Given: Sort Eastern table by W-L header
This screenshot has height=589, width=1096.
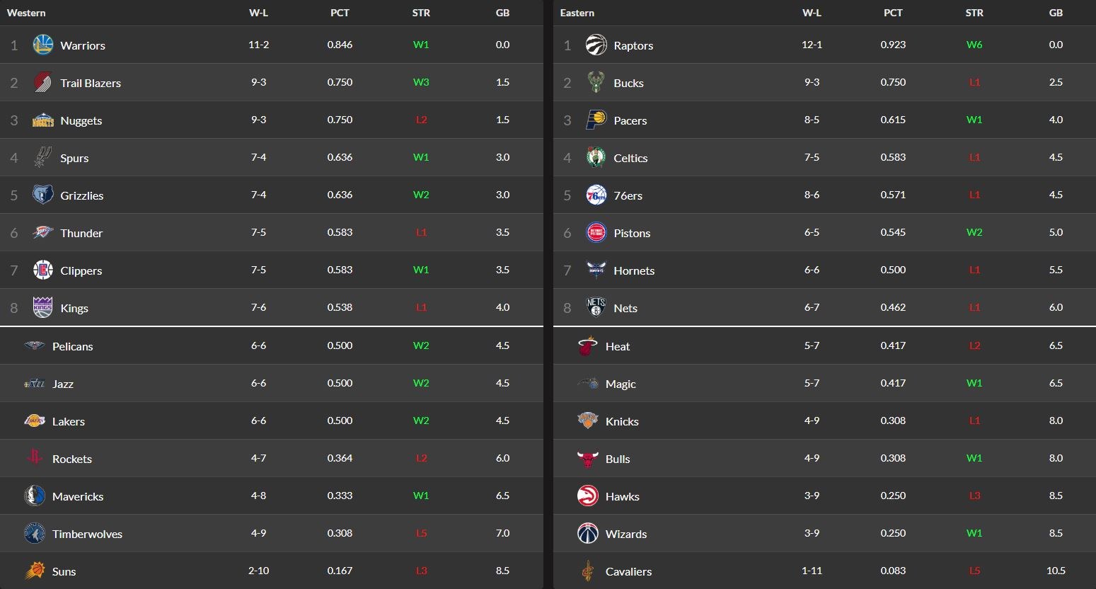Looking at the screenshot, I should click(x=812, y=13).
